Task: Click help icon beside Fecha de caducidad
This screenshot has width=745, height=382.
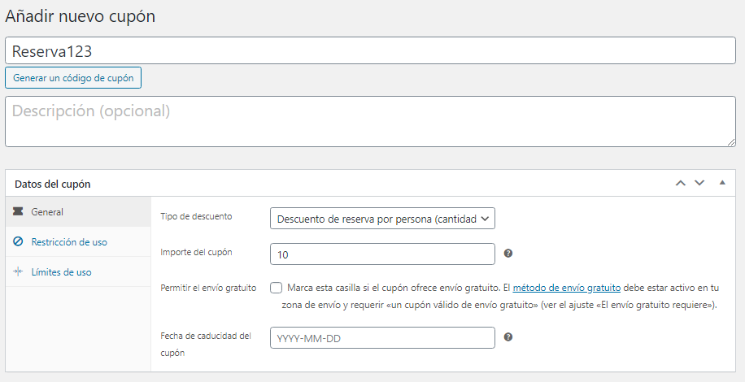Action: [x=508, y=337]
